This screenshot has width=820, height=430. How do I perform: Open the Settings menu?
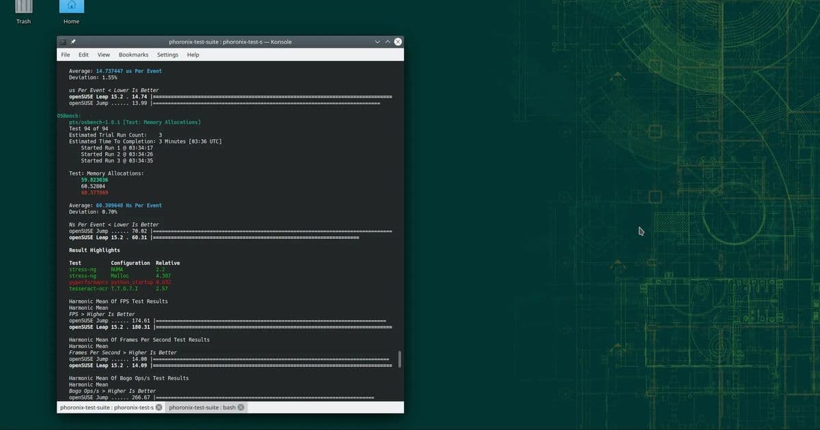[167, 54]
